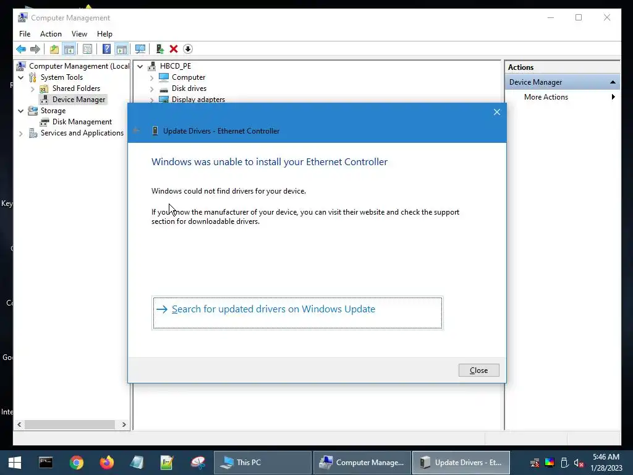Screen dimensions: 633x475
Task: Click the gray Forward arrow in toolbar
Action: (35, 49)
